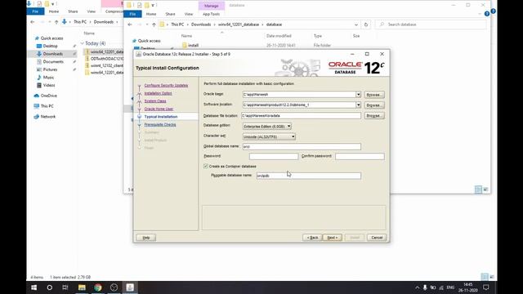Screen dimensions: 523x294
Task: Select Documents in the Downloads window sidebar
Action: (x=53, y=62)
